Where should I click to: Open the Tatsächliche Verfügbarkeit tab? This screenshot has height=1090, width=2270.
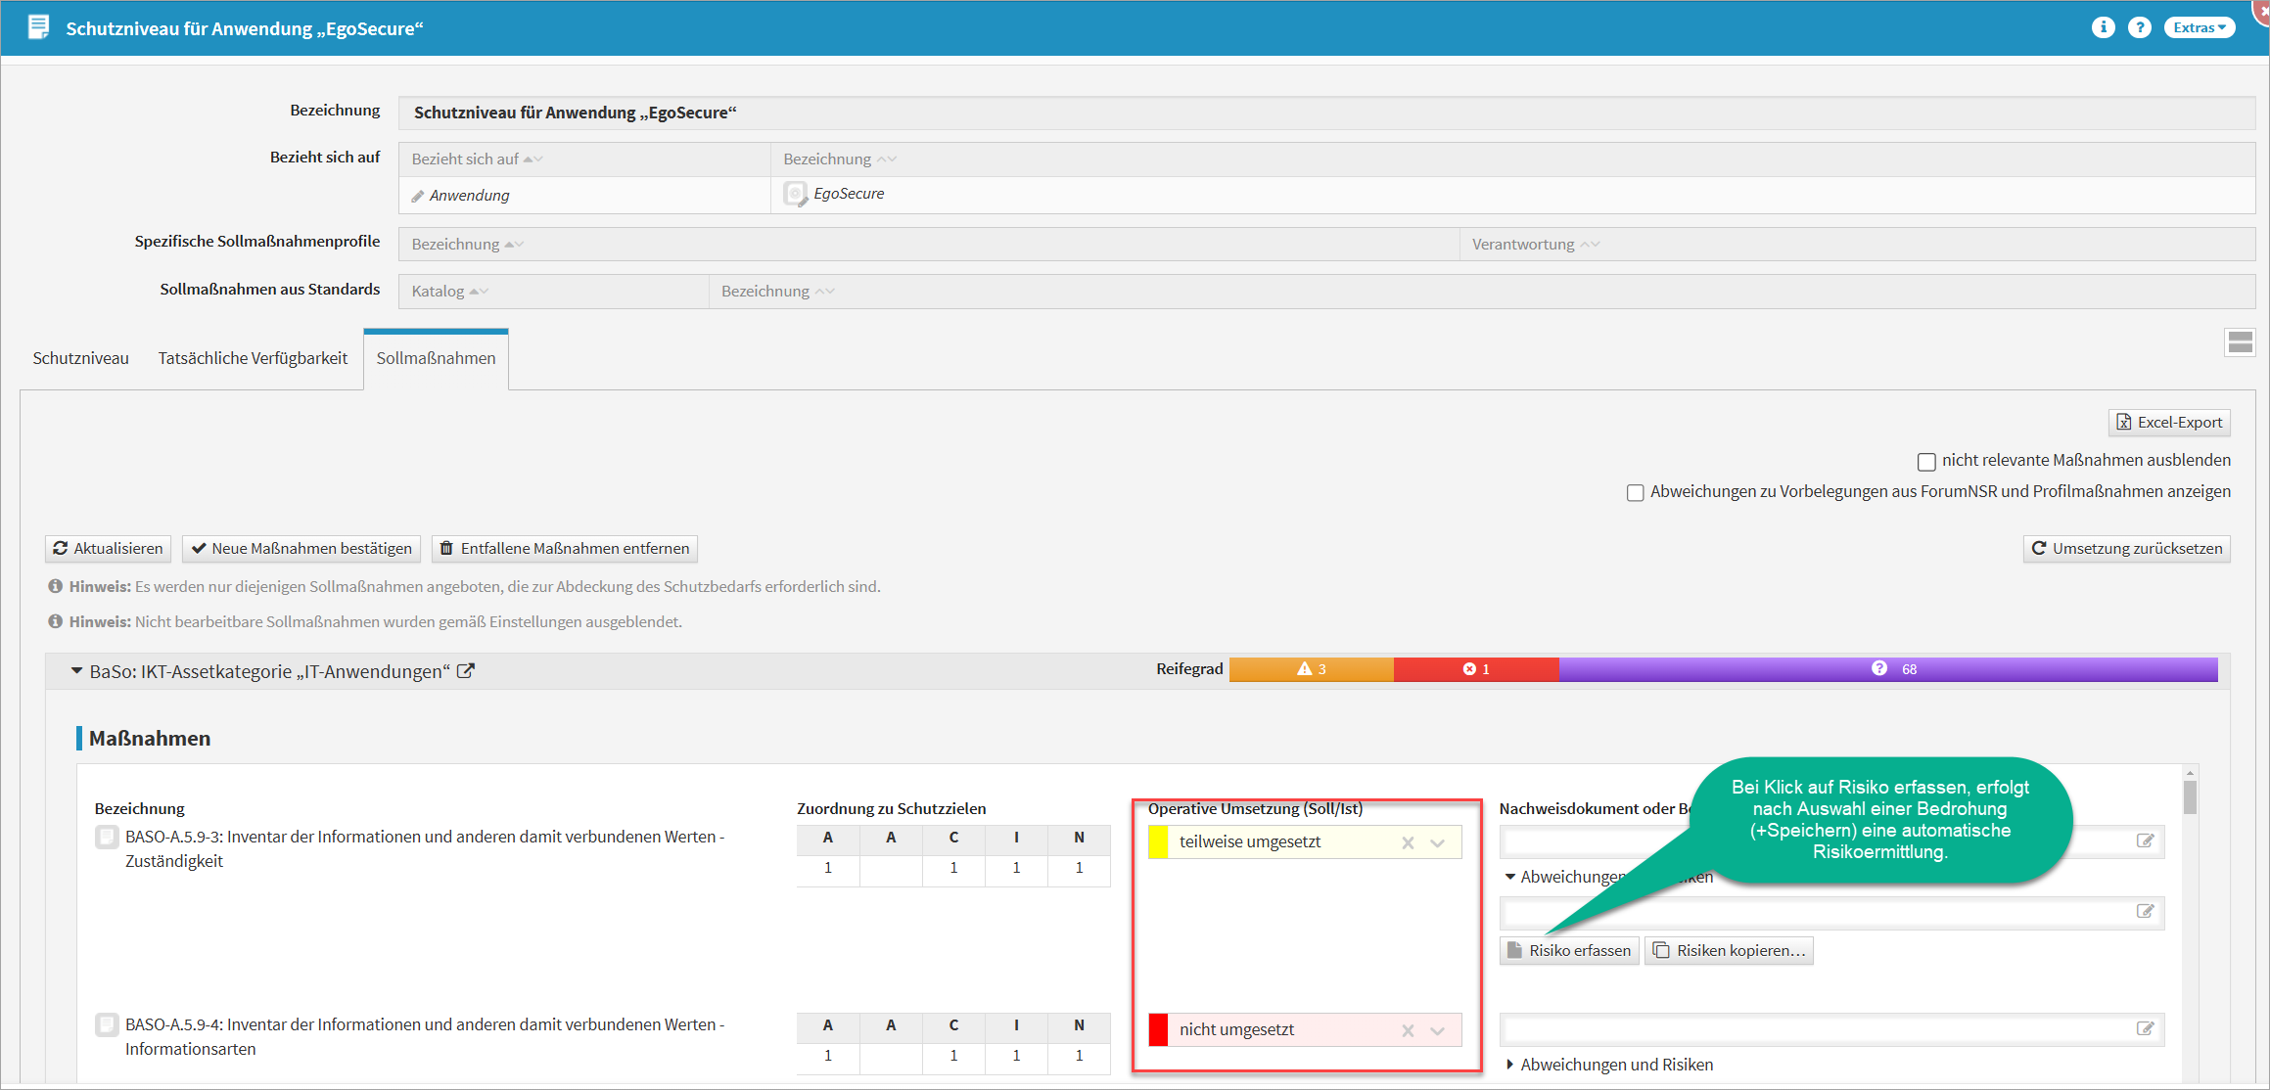coord(253,358)
